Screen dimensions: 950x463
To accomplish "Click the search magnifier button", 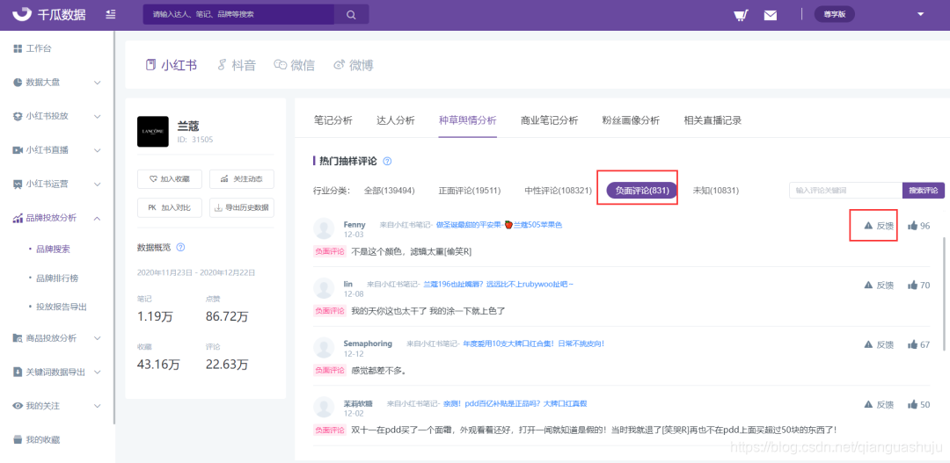I will pyautogui.click(x=351, y=15).
